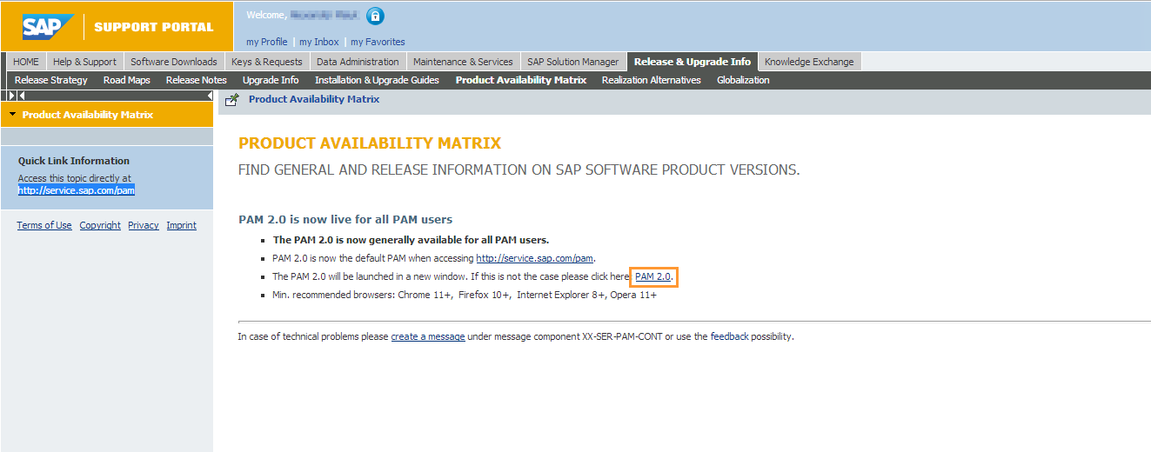Switch to the SAP Solution Manager tab
The image size is (1151, 452).
(573, 62)
